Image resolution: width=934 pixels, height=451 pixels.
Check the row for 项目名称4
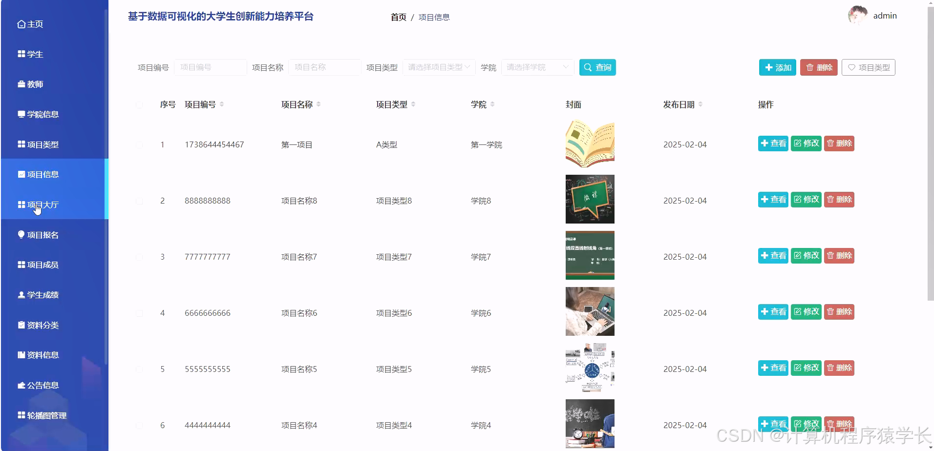point(139,425)
